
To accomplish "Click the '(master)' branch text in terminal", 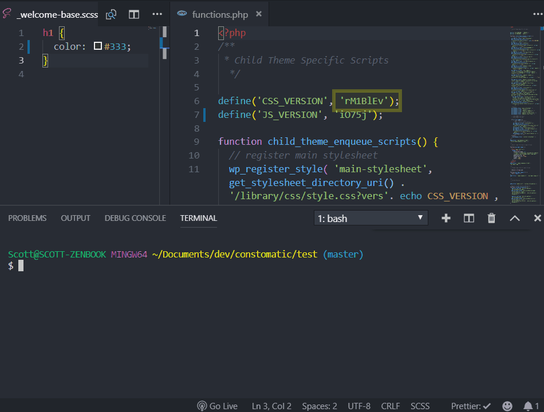I will (x=343, y=254).
